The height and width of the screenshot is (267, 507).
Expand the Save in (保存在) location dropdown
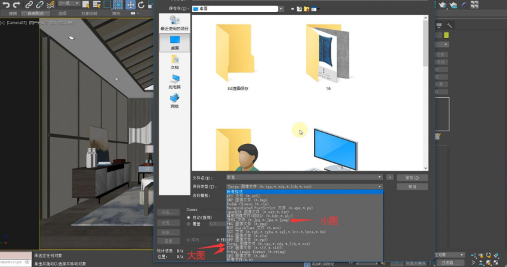(280, 9)
